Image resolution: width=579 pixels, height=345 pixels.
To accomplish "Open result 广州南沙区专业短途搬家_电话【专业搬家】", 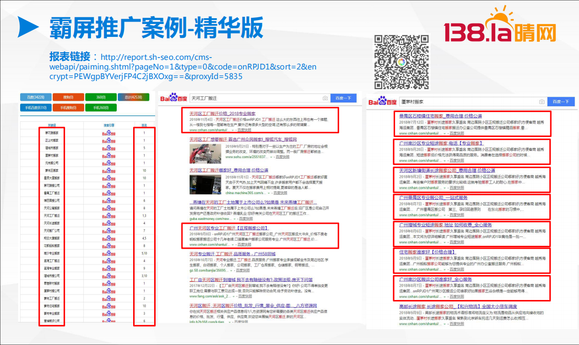I will 442,143.
